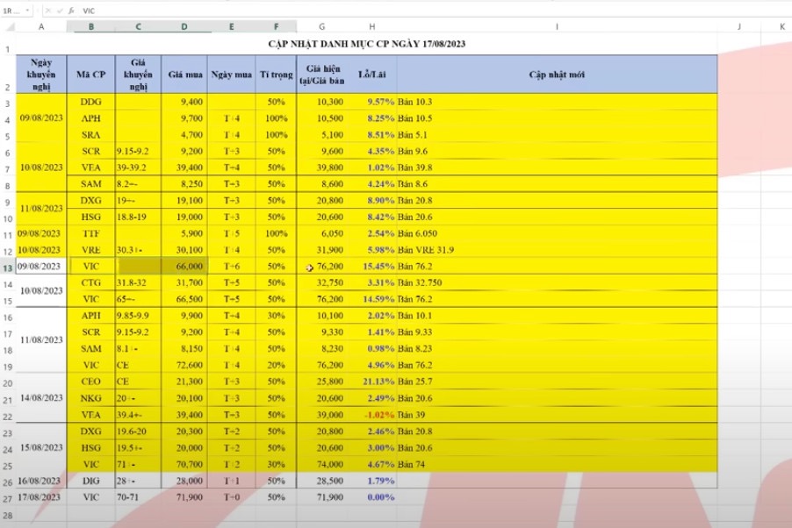Click the 'Bán 6.050' note cell
Image resolution: width=792 pixels, height=528 pixels.
point(557,233)
